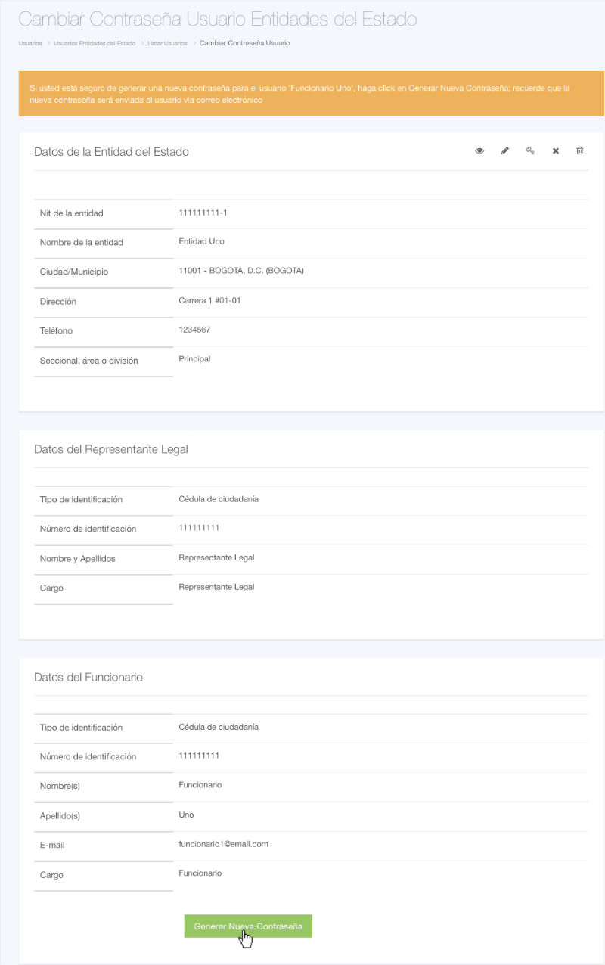The image size is (605, 965).
Task: Click the phone number 1234567
Action: pyautogui.click(x=194, y=330)
